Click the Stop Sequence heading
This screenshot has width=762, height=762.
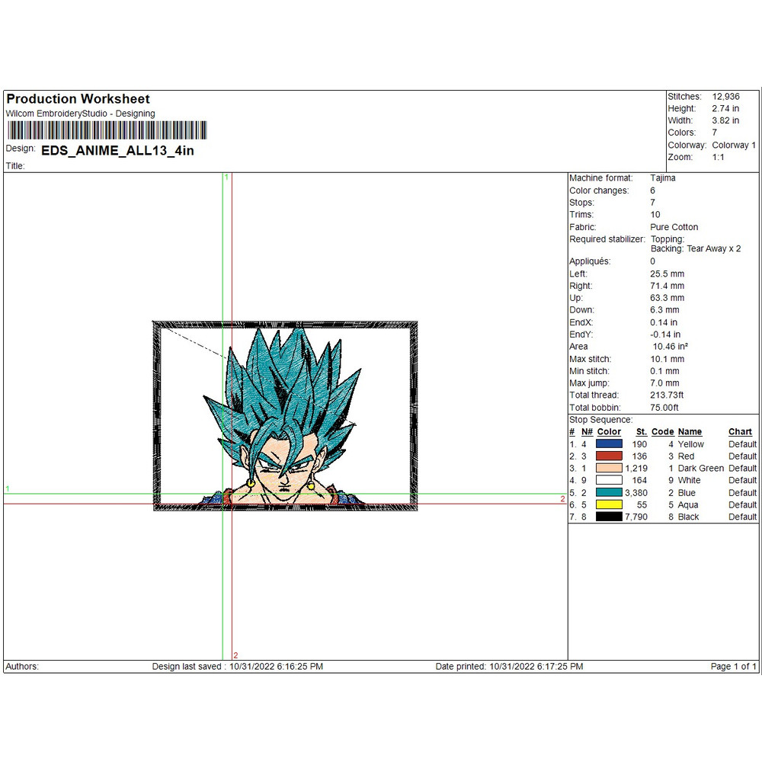tap(600, 420)
